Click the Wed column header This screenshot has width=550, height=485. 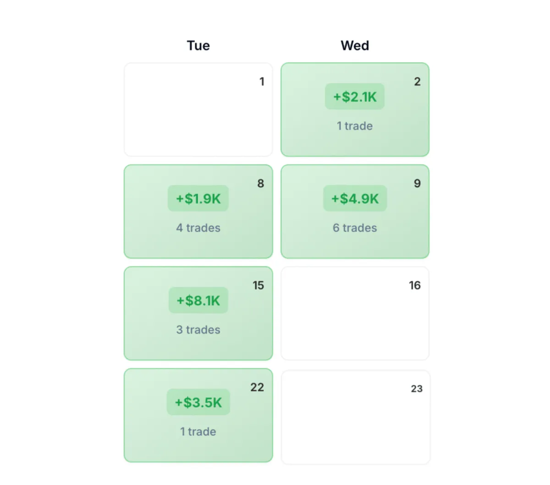[355, 45]
